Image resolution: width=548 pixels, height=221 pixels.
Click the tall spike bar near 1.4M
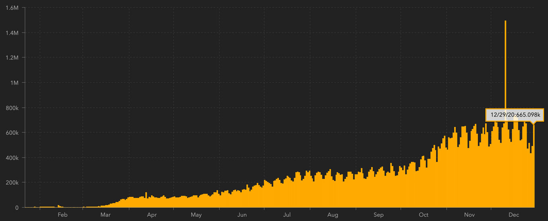pos(505,114)
